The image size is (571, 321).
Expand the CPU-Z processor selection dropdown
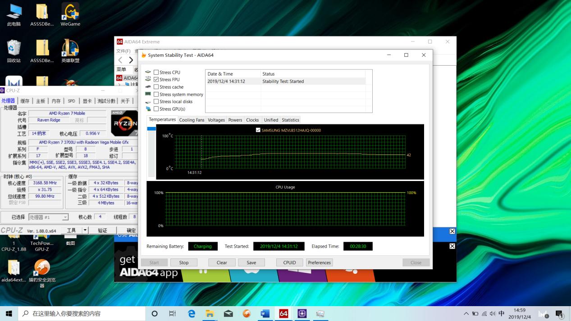coord(65,217)
